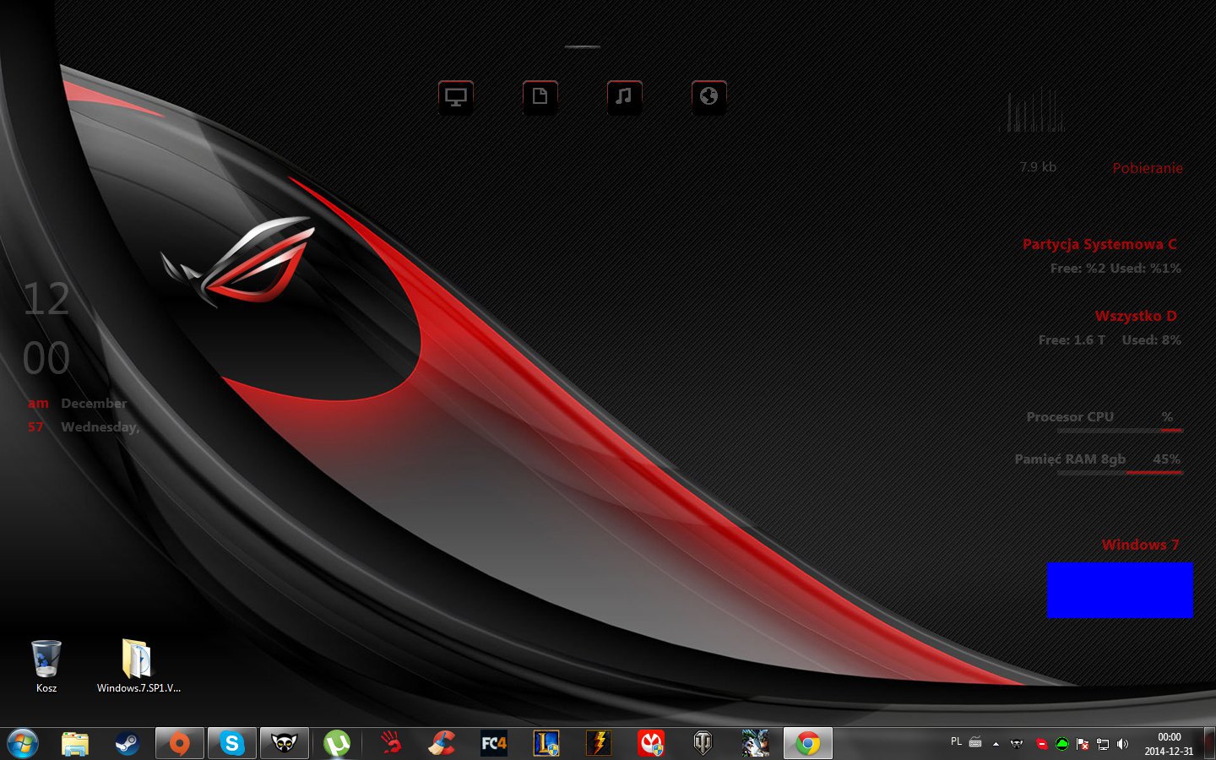Show hidden tray icons arrow
The width and height of the screenshot is (1216, 760).
click(996, 744)
